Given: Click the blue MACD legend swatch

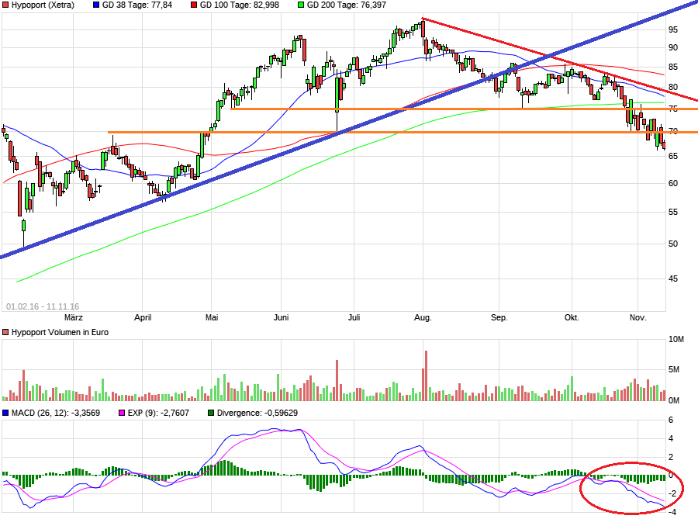Looking at the screenshot, I should coord(5,413).
